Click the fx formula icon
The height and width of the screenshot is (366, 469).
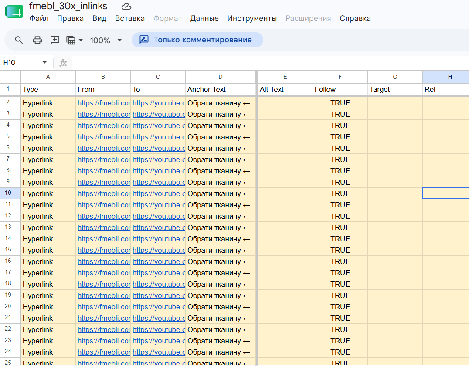click(x=63, y=63)
